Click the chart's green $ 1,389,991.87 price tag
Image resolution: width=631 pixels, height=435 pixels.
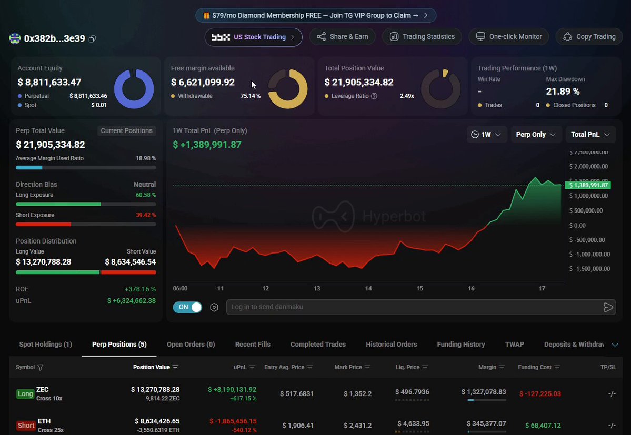pos(588,185)
